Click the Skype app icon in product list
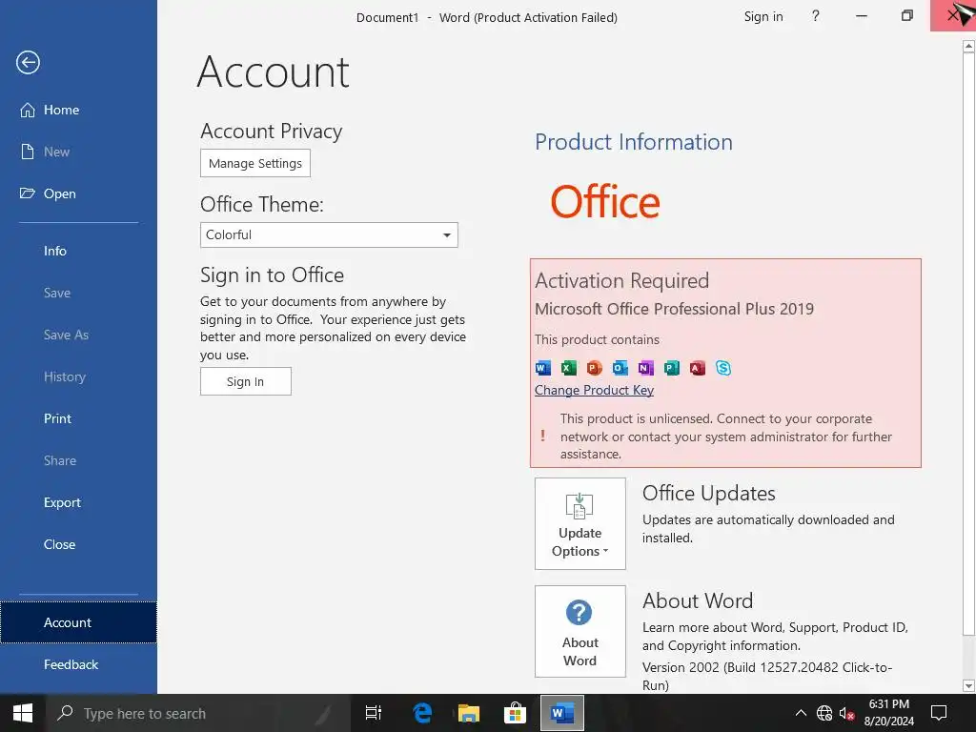This screenshot has height=732, width=976. (723, 368)
